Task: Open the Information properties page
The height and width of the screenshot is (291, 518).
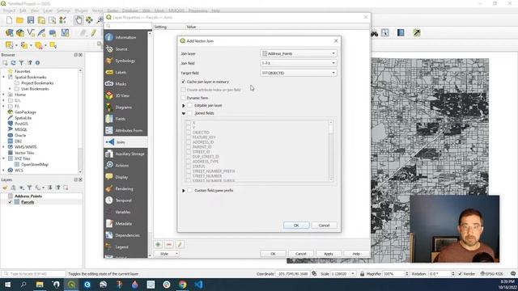Action: point(125,37)
